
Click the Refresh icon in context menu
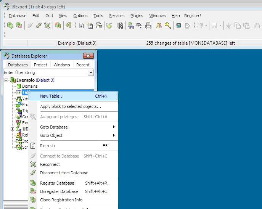33,146
